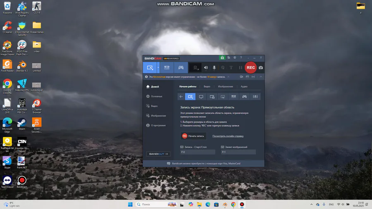Viewport: 372px width, 209px height.
Task: Open File Explorer from the taskbar
Action: point(199,204)
